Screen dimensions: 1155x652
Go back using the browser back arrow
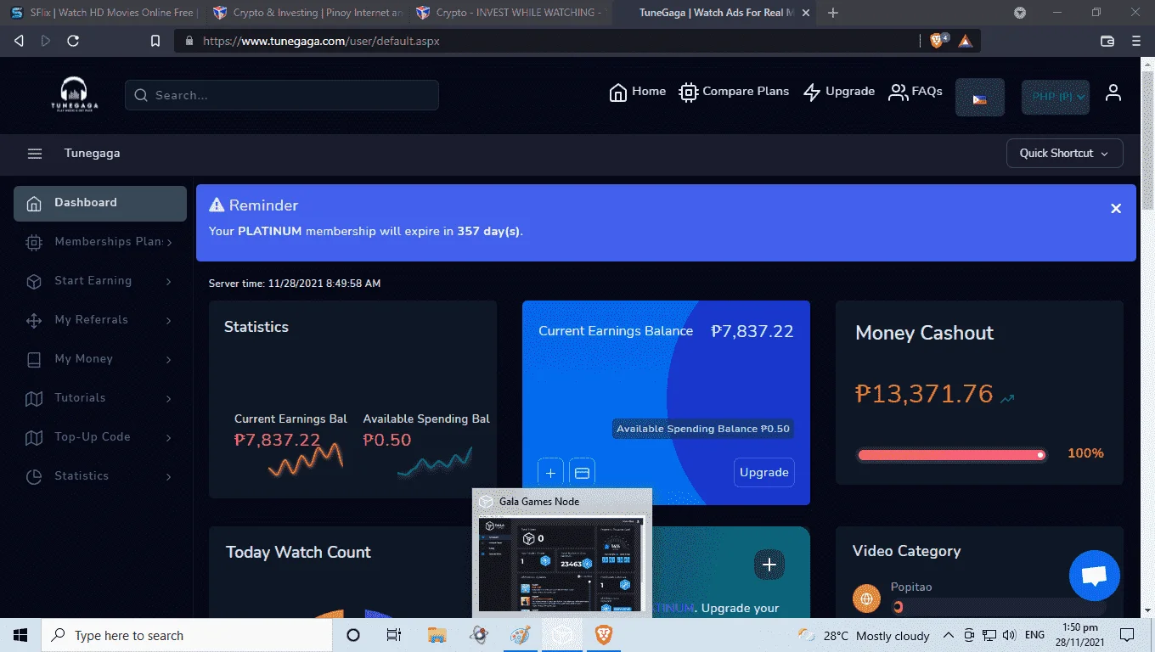click(x=19, y=41)
